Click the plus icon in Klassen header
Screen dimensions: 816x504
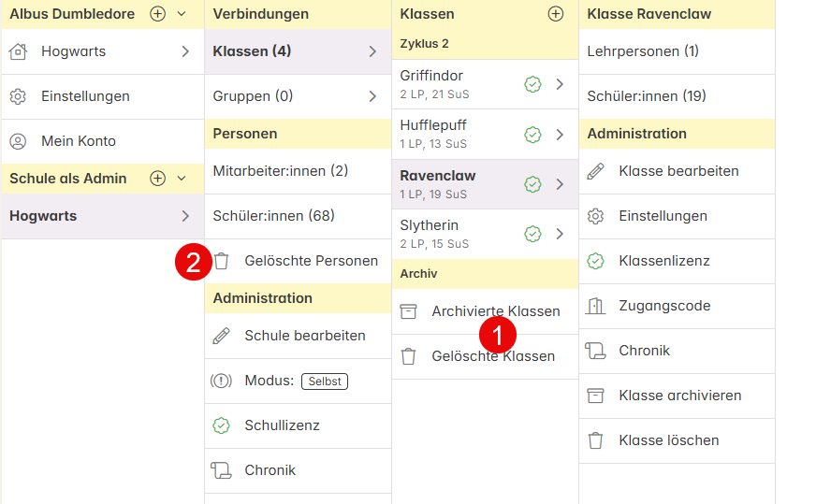click(x=556, y=14)
